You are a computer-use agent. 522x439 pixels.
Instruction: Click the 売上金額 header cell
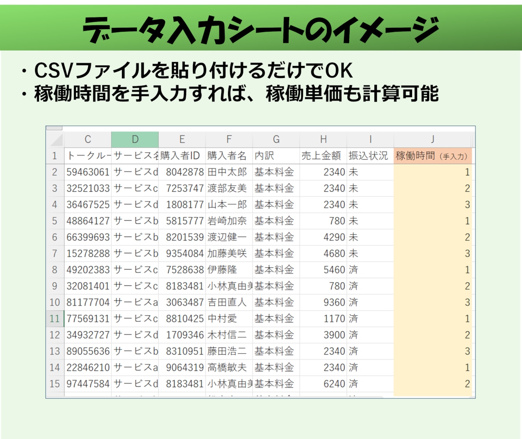pyautogui.click(x=323, y=156)
